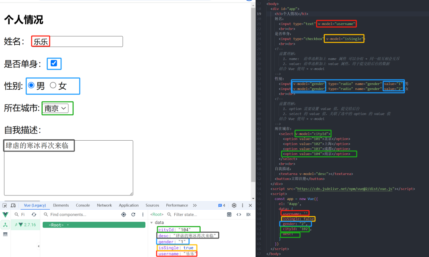429x257 pixels.
Task: Open the Network tab
Action: 104,206
